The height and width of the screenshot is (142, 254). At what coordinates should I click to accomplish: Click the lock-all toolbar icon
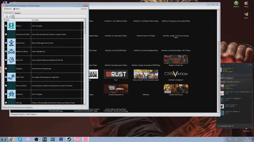coord(7,17)
